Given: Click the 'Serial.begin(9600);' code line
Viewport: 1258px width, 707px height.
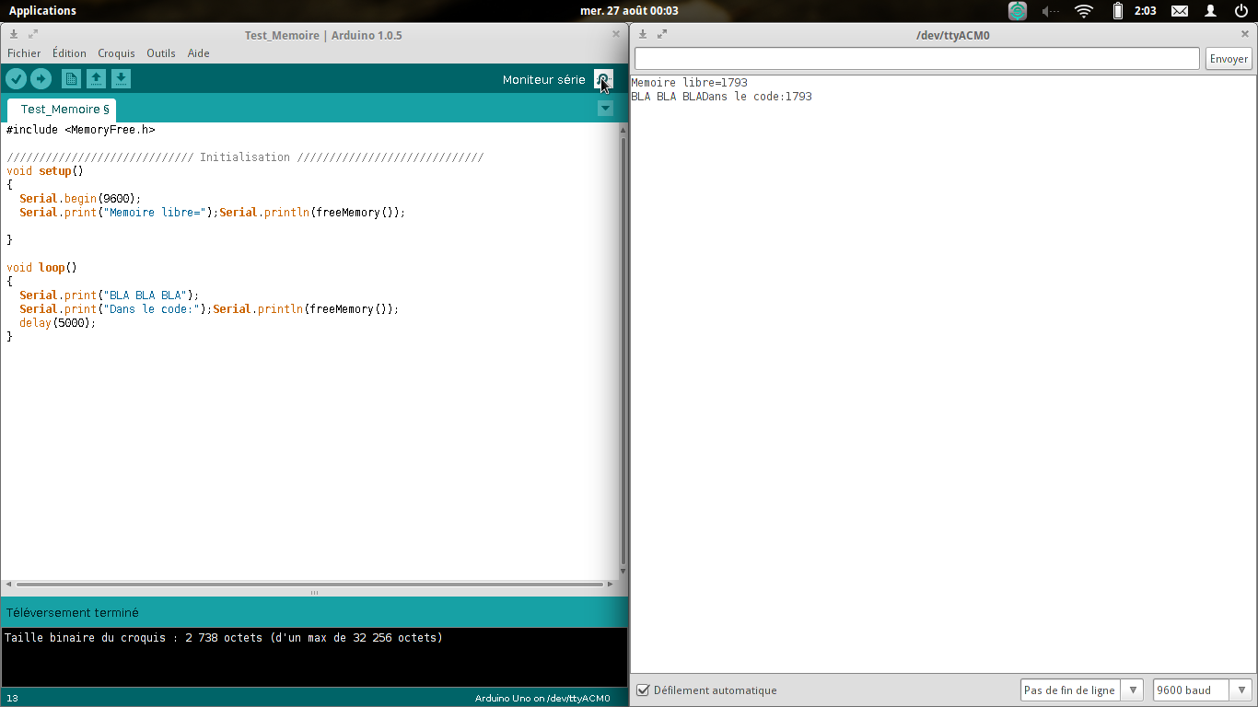Looking at the screenshot, I should 80,199.
